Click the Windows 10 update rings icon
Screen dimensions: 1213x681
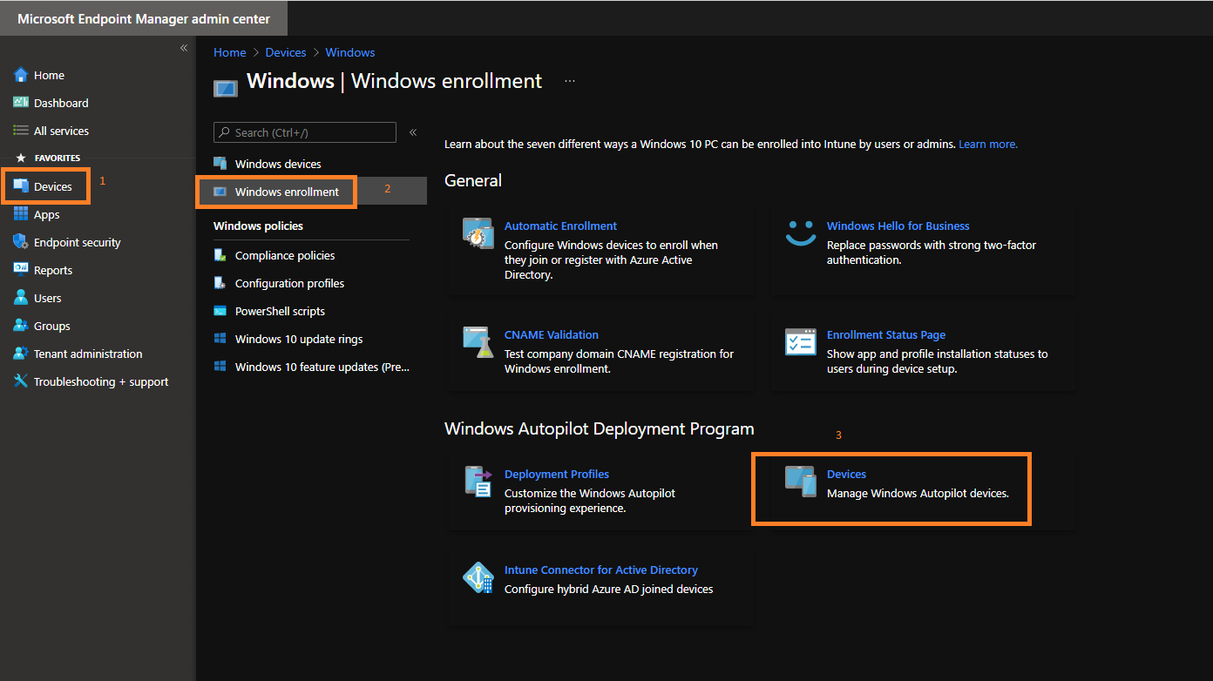[x=220, y=339]
